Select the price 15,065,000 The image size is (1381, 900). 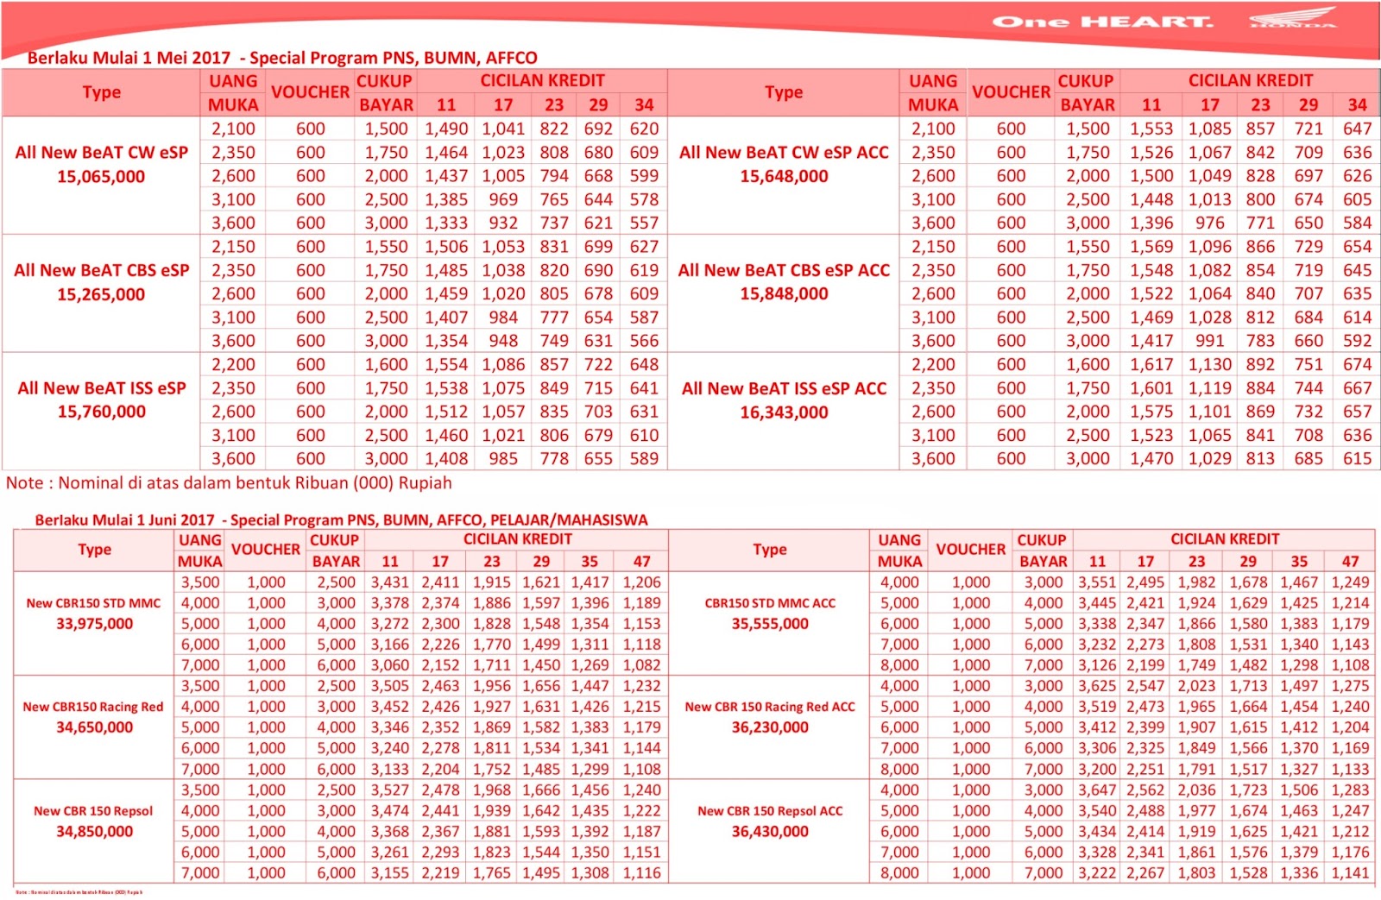tap(101, 177)
